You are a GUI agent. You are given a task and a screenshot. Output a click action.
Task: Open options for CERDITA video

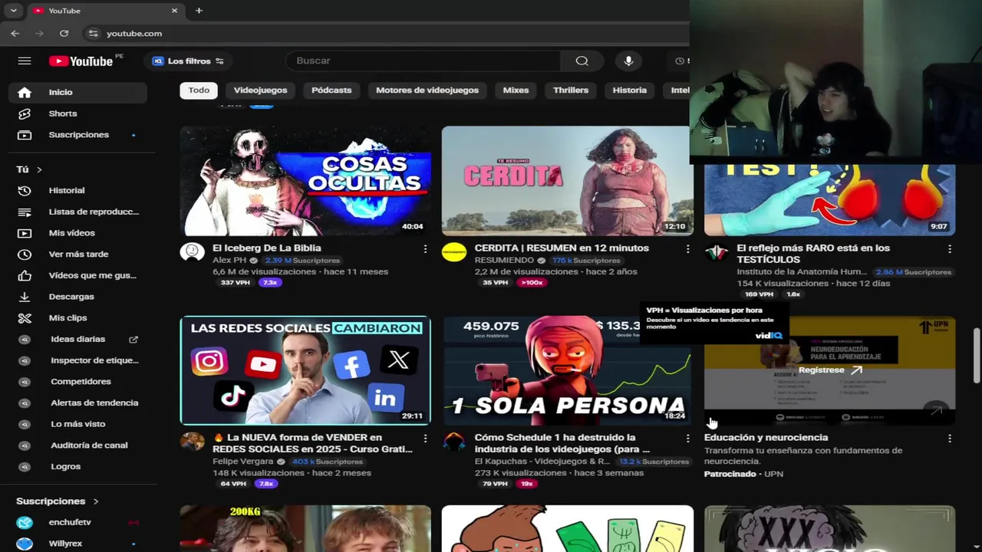[x=687, y=249]
